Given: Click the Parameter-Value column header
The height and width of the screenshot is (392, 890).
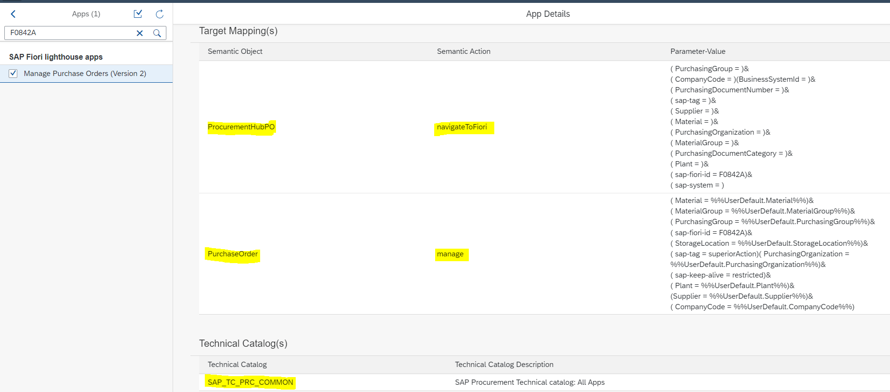Looking at the screenshot, I should [697, 51].
